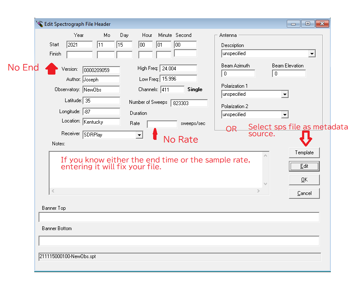Viewport: 360px width, 292px height.
Task: Click the dialog title bar app icon
Action: click(x=39, y=24)
